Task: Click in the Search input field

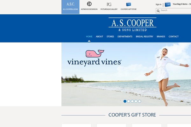Action: 175,10
